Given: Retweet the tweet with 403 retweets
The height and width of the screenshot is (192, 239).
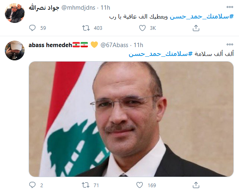Looking at the screenshot, I should (86, 28).
